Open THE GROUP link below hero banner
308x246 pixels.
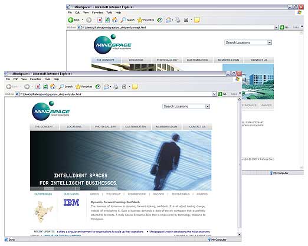click(x=113, y=194)
